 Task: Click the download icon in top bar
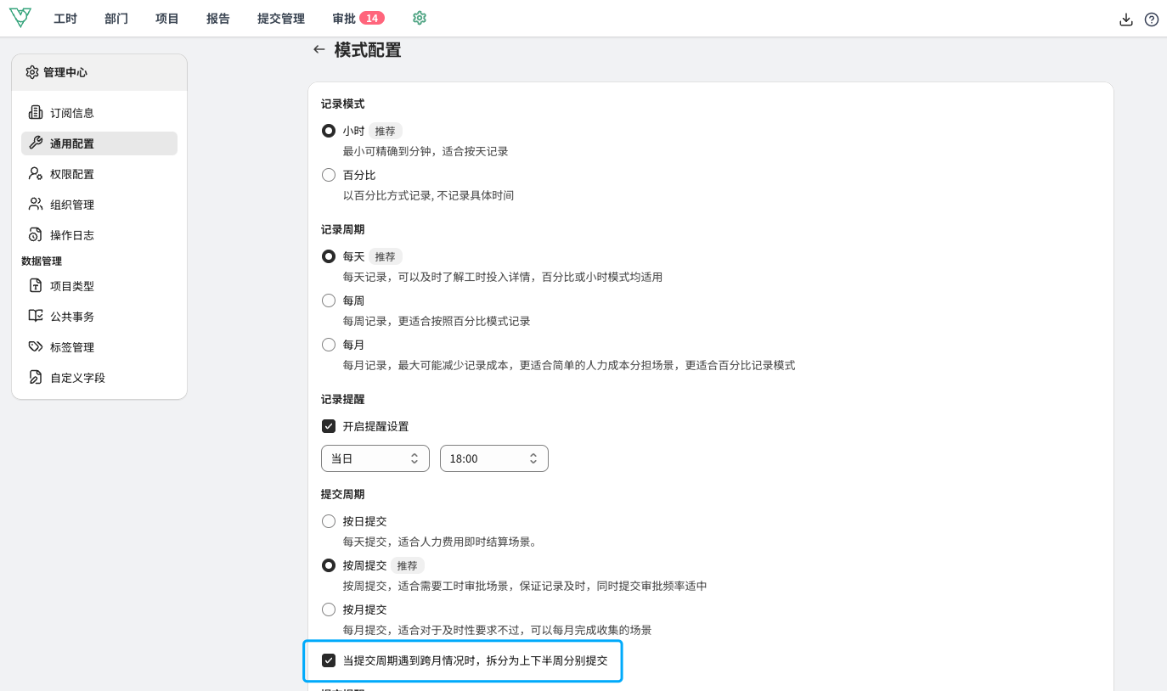tap(1126, 20)
